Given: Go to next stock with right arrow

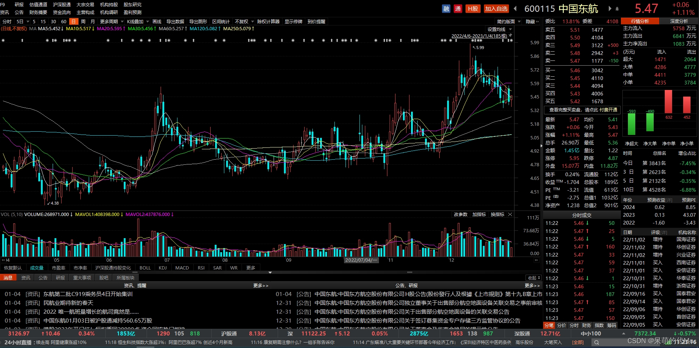Looking at the screenshot, I should pos(610,8).
